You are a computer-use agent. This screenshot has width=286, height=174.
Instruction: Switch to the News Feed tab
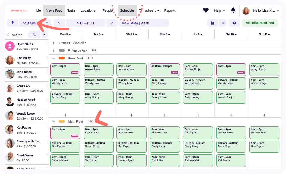point(54,10)
